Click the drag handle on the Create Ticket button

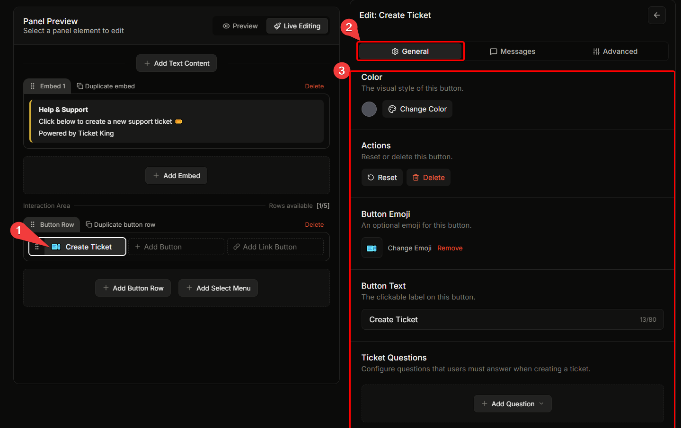point(37,247)
